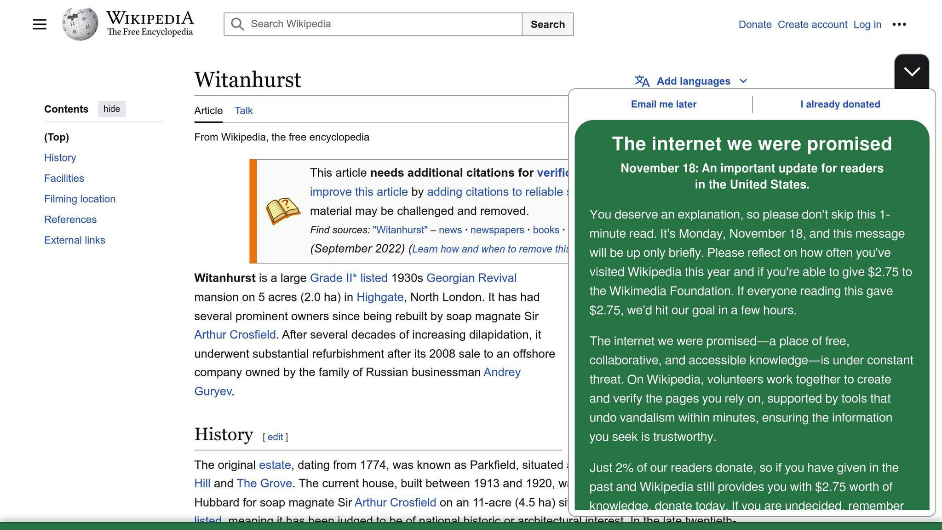This screenshot has width=942, height=530.
Task: Jump to Filming location section
Action: 80,199
